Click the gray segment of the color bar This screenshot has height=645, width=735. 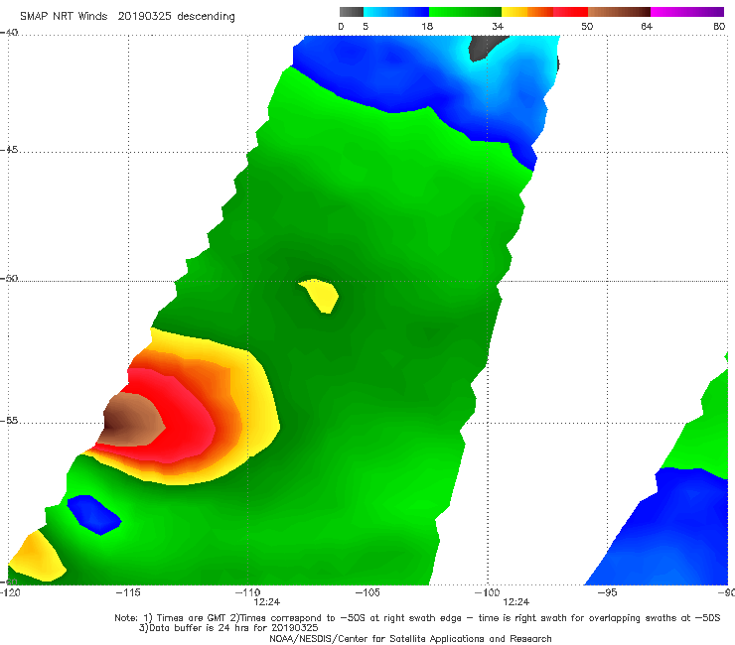pos(351,12)
